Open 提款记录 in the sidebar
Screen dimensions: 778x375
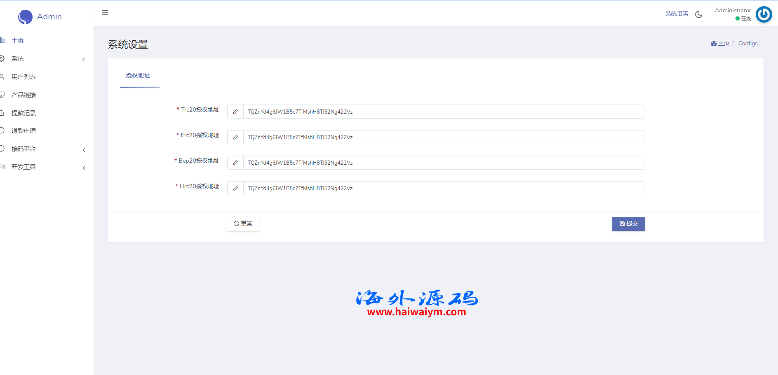(x=24, y=113)
